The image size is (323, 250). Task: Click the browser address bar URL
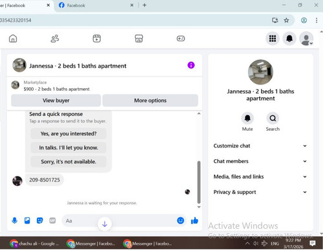(x=16, y=20)
